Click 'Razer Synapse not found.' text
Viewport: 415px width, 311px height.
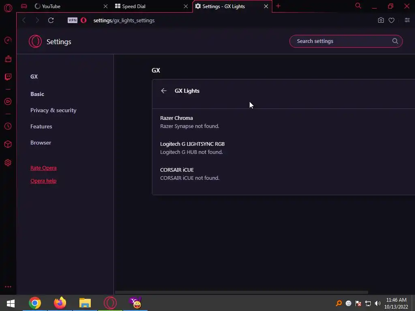(x=190, y=126)
